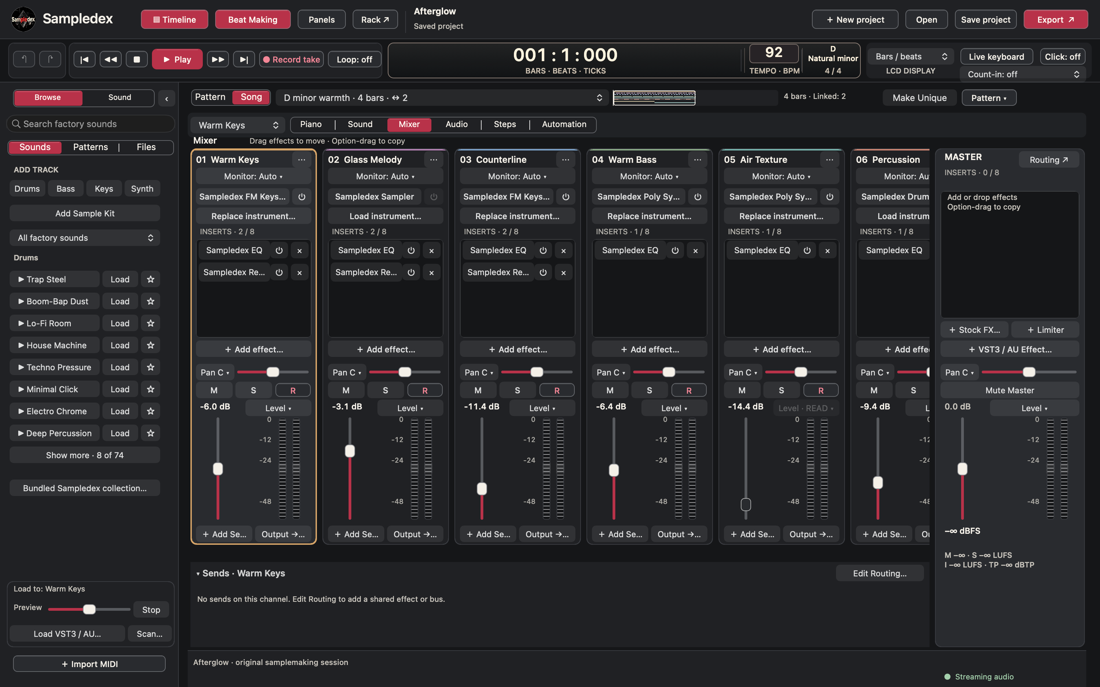Click the Export button
Screen dimensions: 1100x687
[1055, 20]
